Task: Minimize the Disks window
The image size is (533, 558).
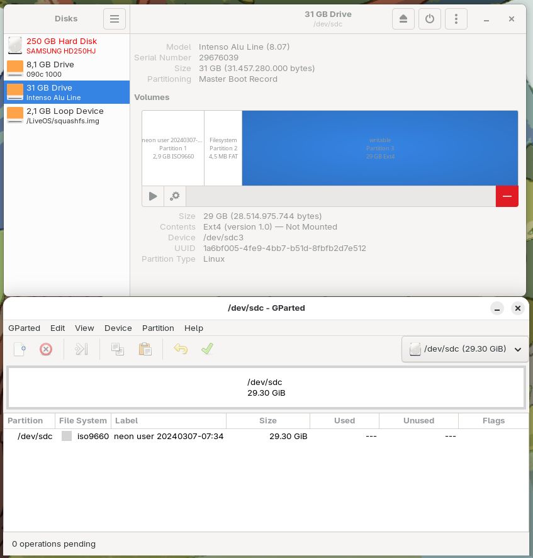Action: [x=486, y=19]
